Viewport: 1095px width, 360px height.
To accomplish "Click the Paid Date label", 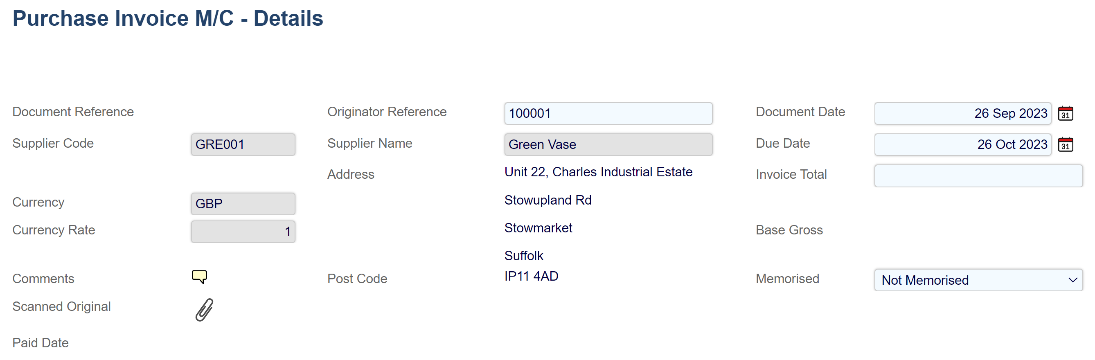I will point(41,342).
